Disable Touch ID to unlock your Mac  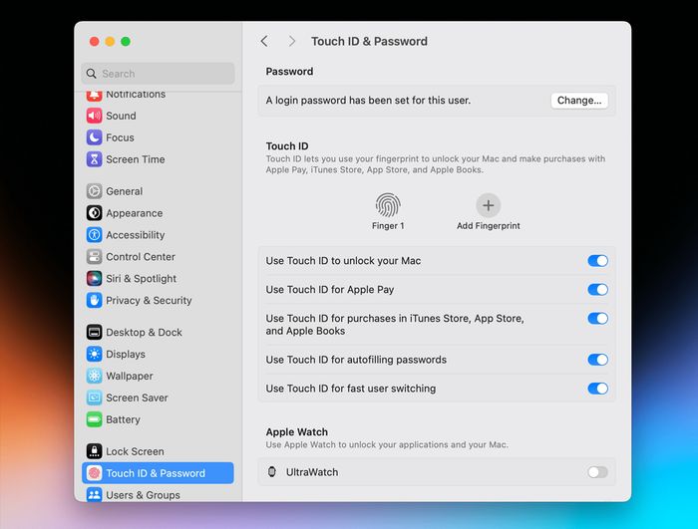pyautogui.click(x=597, y=261)
